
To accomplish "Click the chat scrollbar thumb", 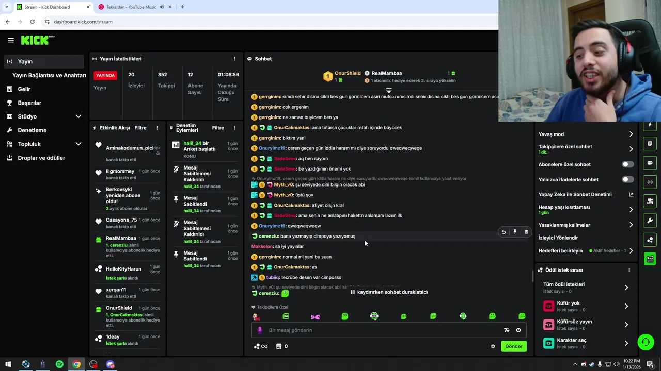I will click(x=532, y=276).
